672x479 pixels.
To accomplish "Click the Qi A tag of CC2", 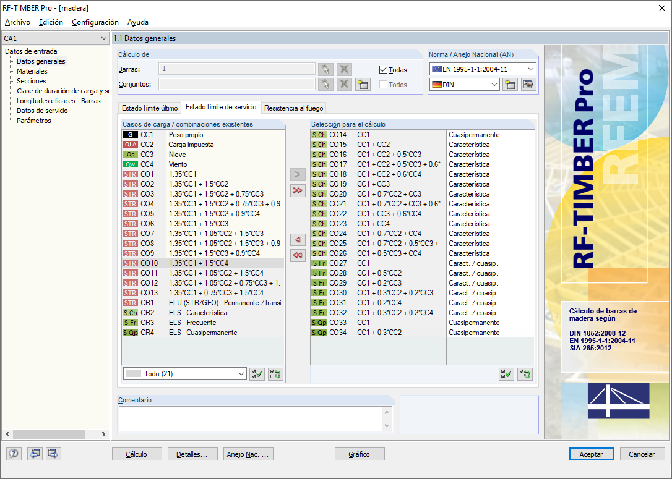I will [131, 145].
